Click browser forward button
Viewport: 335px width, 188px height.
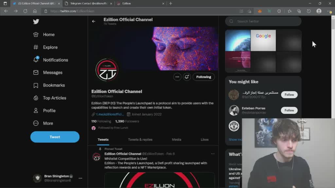pos(16,11)
